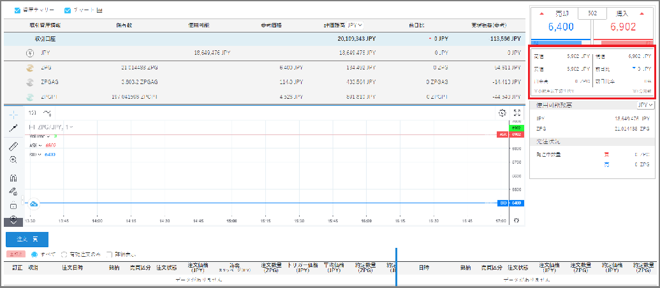Click the blue 注文一覧 button

coord(27,239)
